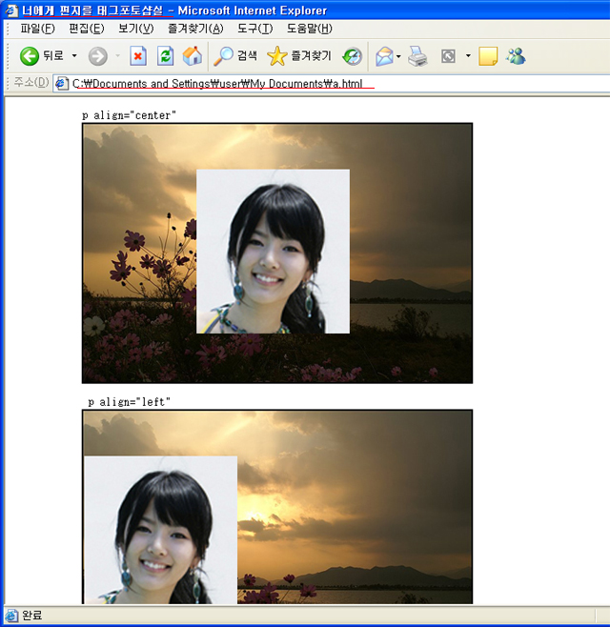Go back with the green Back arrow
This screenshot has height=627, width=610.
click(30, 56)
